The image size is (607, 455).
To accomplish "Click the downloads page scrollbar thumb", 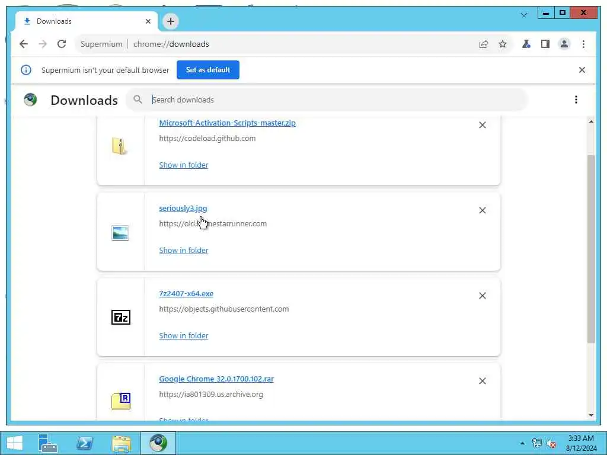I will pos(591,249).
